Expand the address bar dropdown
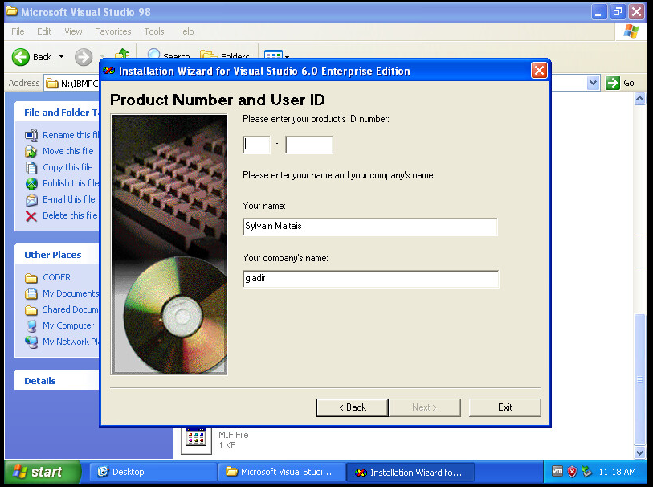The image size is (653, 487). [x=593, y=83]
